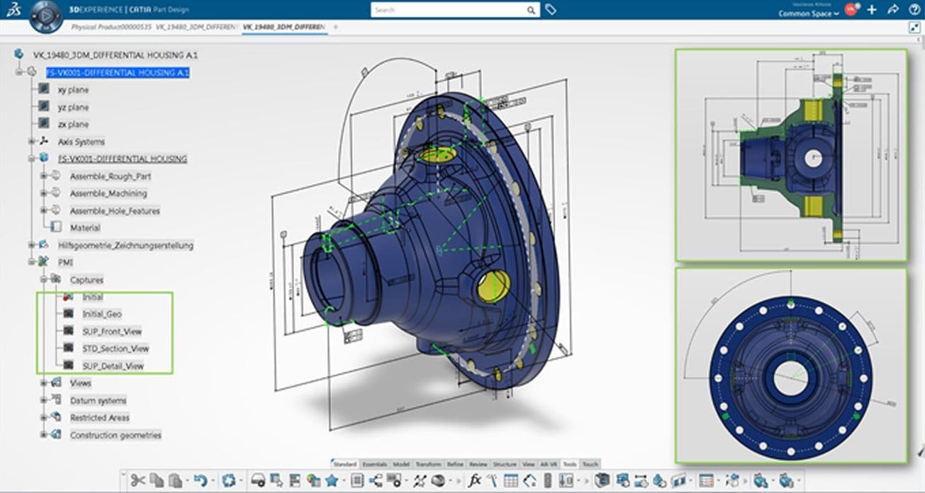Click the tag icon beside search
Viewport: 925px width, 493px height.
[551, 10]
